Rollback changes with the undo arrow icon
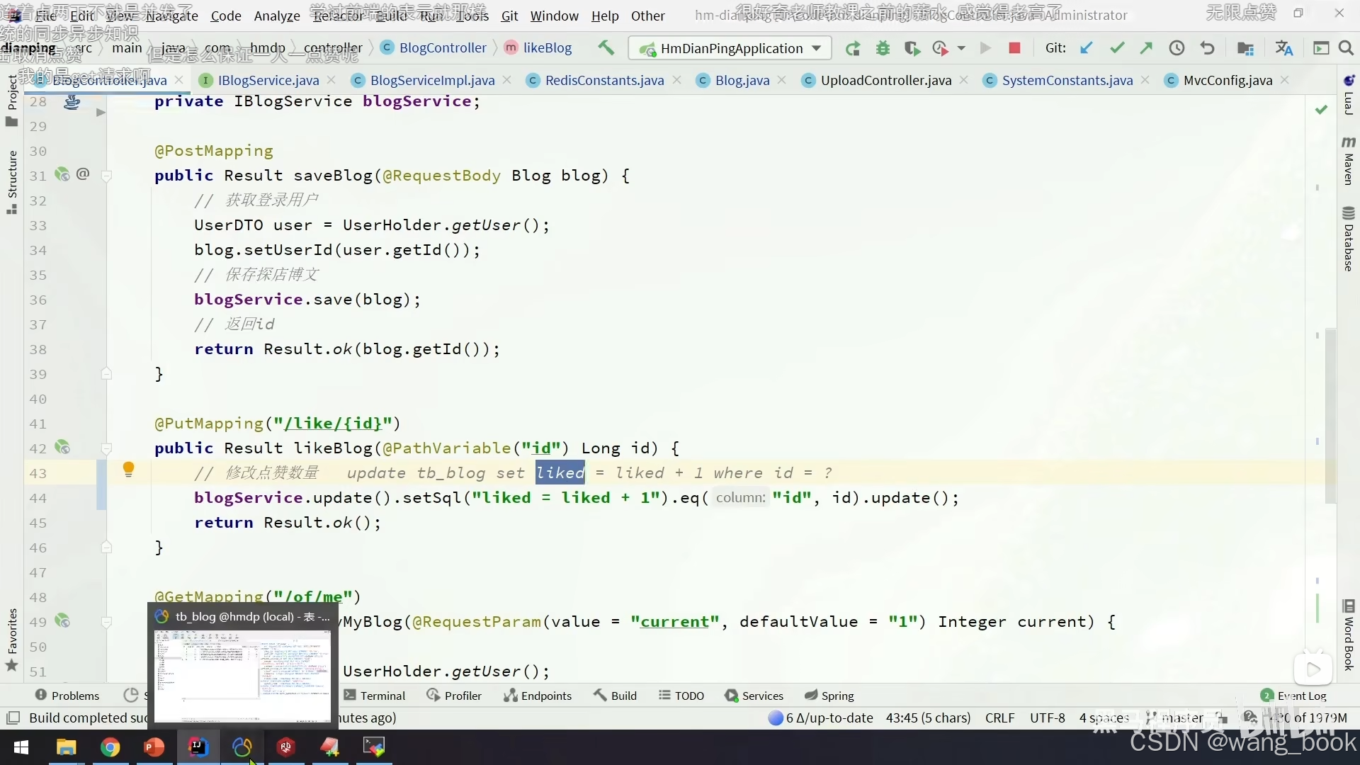 point(1207,48)
